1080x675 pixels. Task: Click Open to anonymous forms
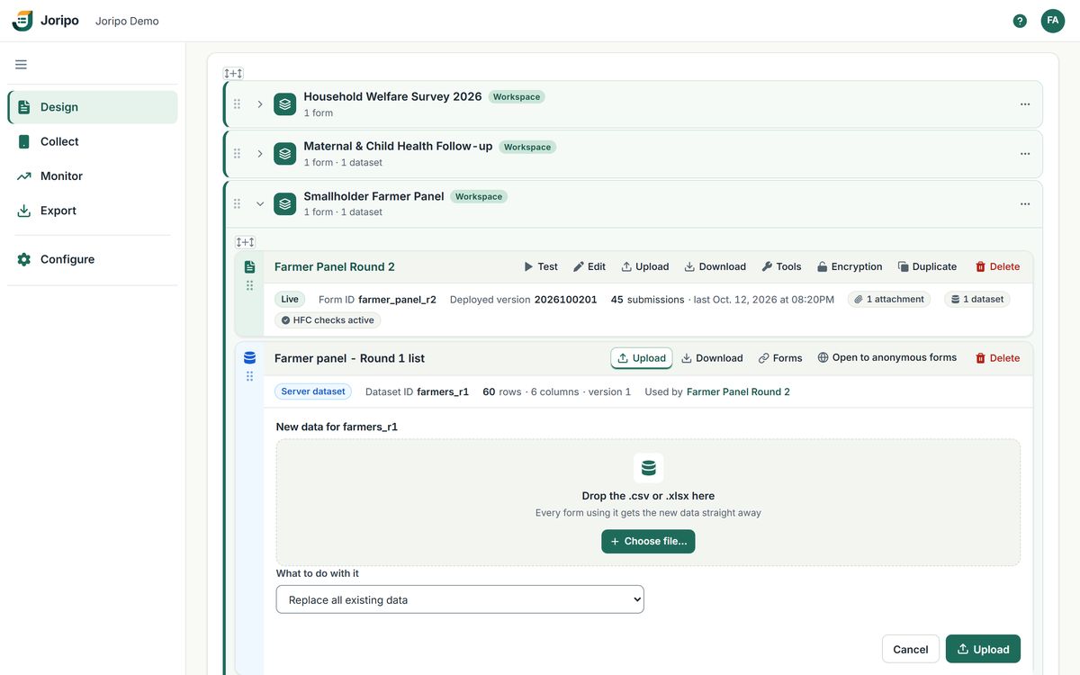coord(886,358)
